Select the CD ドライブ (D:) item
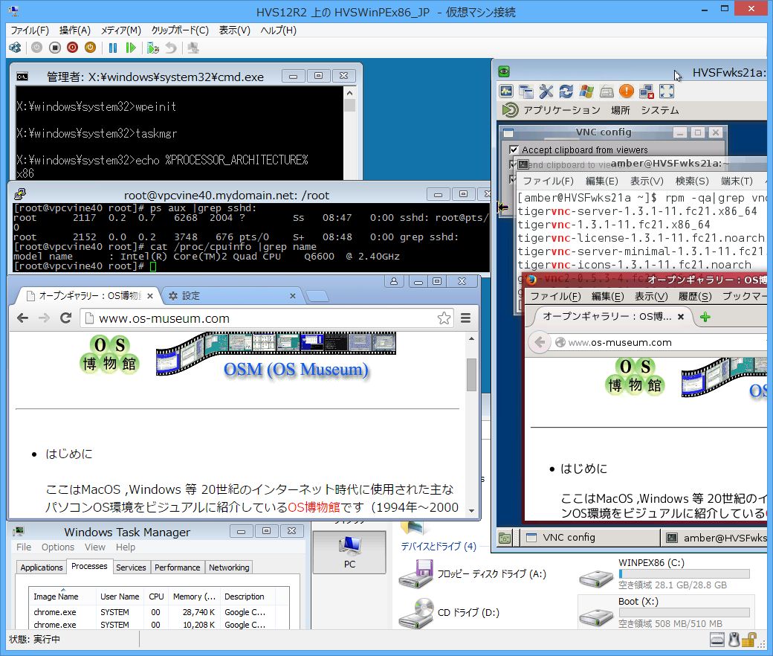 click(x=450, y=612)
